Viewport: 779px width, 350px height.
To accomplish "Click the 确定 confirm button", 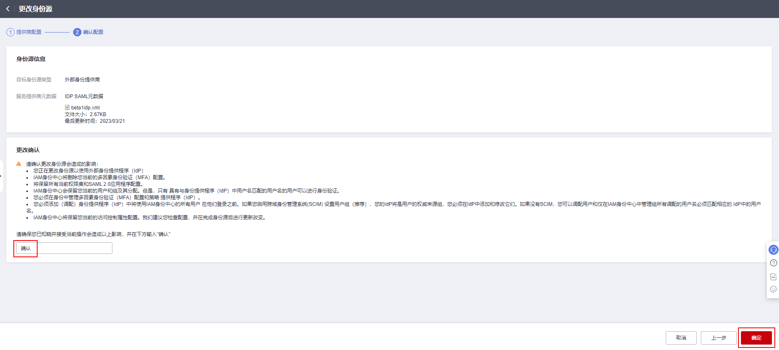I will [x=756, y=337].
